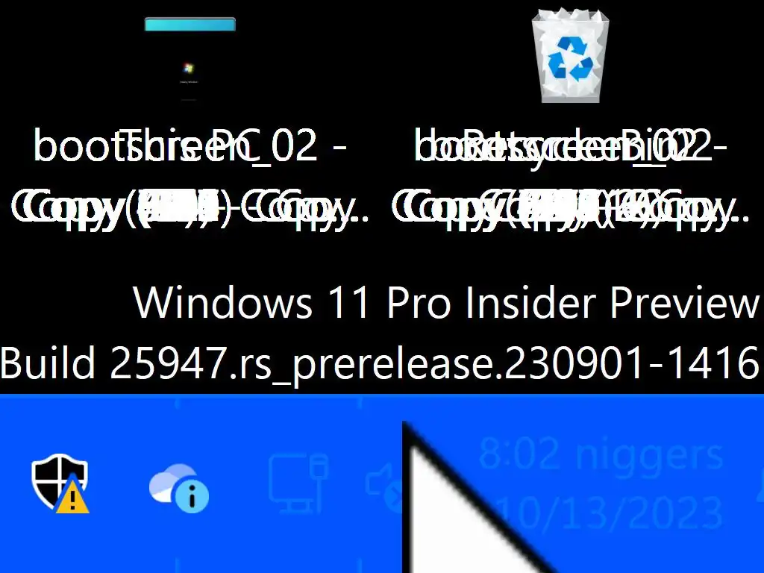Click the overlapping Recycle Bin name label

pyautogui.click(x=571, y=145)
